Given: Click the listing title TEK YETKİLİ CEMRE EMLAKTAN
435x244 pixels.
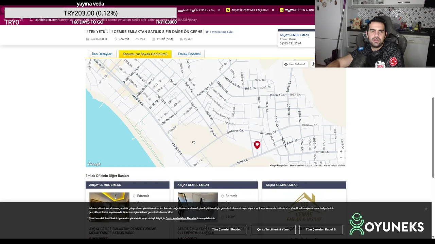Looking at the screenshot, I should (x=144, y=32).
